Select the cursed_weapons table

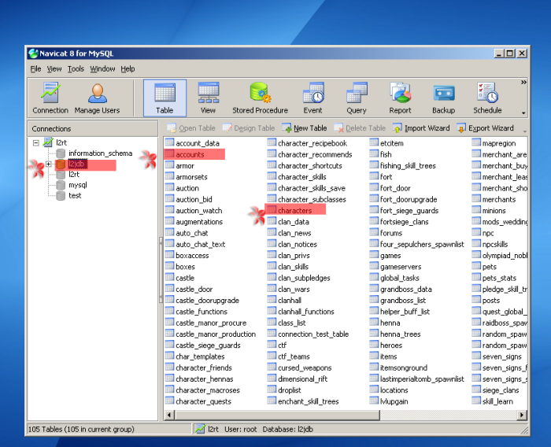[299, 368]
